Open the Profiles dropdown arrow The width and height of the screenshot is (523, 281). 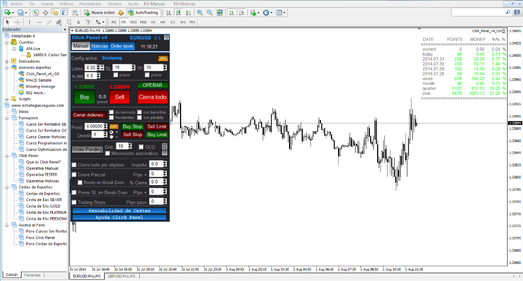(x=26, y=13)
